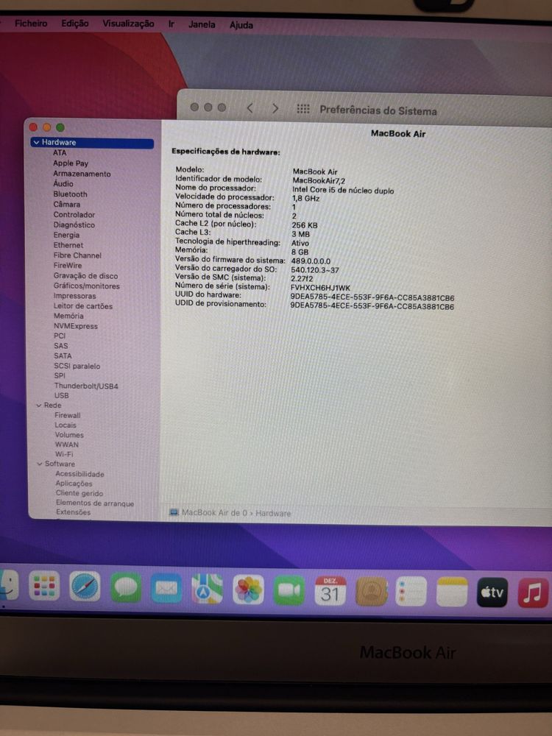
Task: Open Finder from the Dock
Action: (8, 585)
